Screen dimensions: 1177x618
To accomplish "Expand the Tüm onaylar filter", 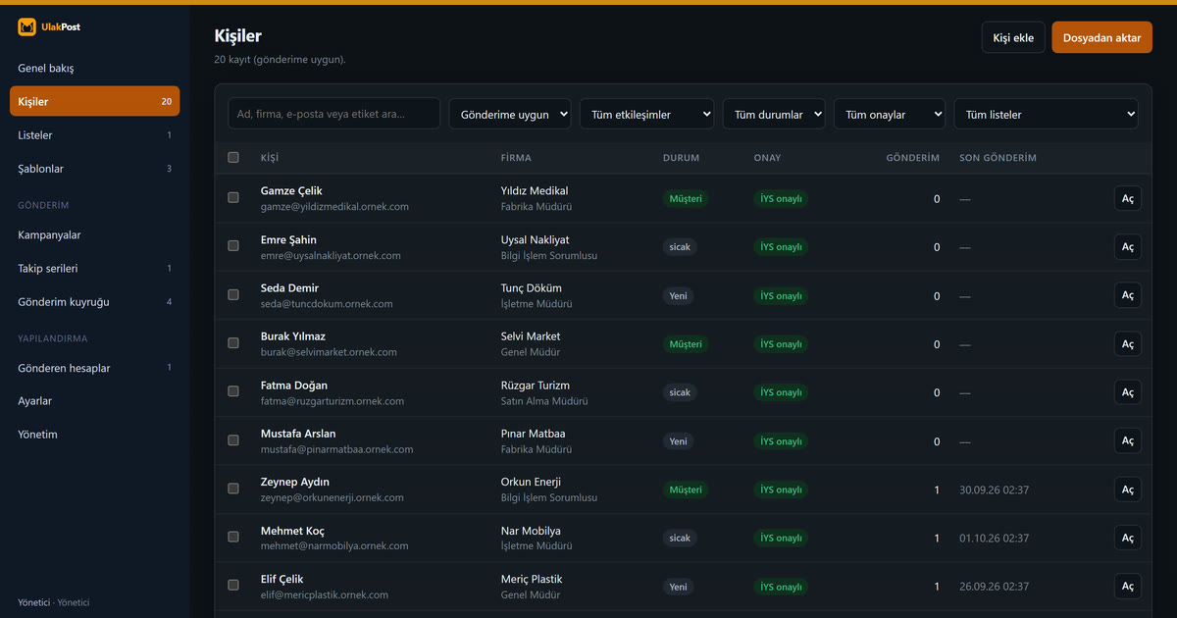I will coord(890,114).
